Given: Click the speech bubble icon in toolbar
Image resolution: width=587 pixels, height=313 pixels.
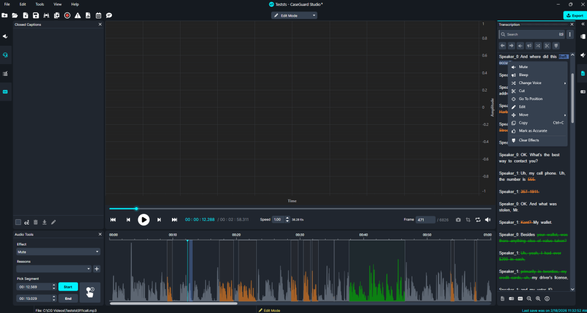Looking at the screenshot, I should [109, 15].
